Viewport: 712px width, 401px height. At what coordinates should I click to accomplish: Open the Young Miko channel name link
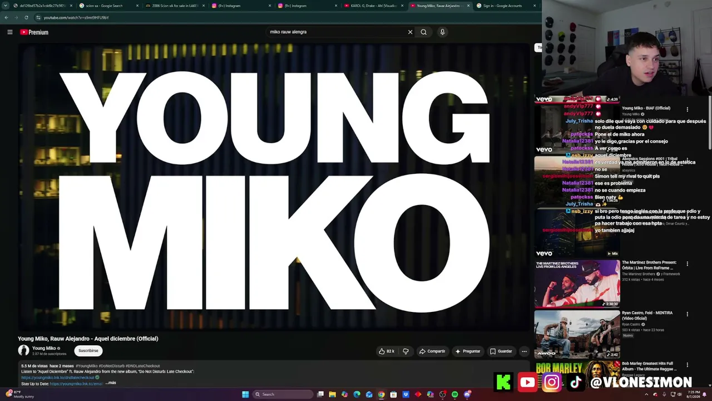[44, 348]
